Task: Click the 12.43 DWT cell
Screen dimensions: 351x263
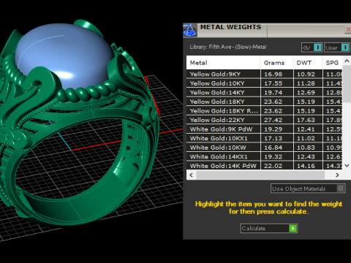Action: coord(308,156)
